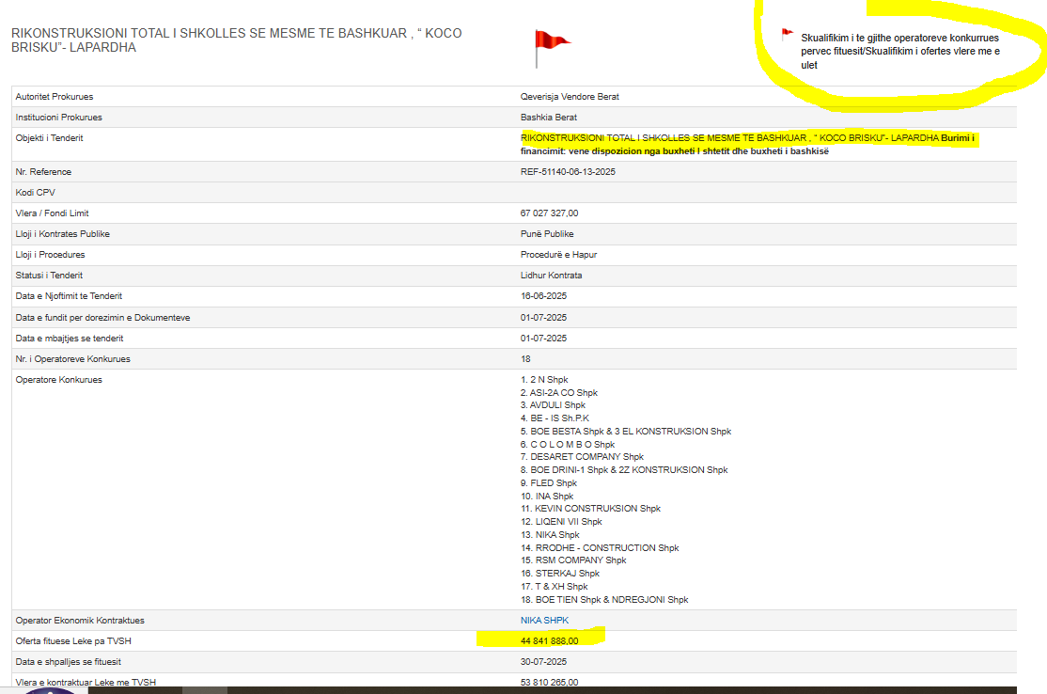Click the Bashkia Berat institution value
This screenshot has width=1047, height=694.
pos(549,118)
